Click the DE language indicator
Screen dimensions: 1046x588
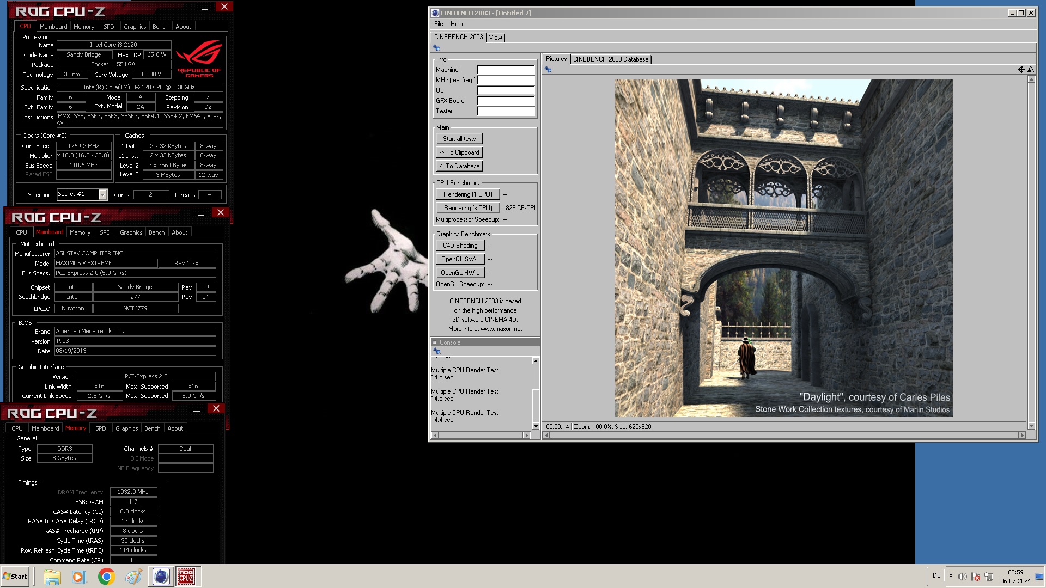(x=936, y=575)
